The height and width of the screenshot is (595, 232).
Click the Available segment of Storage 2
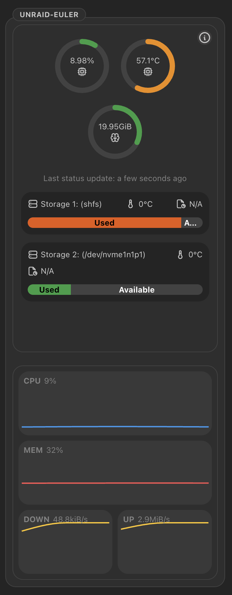[137, 290]
